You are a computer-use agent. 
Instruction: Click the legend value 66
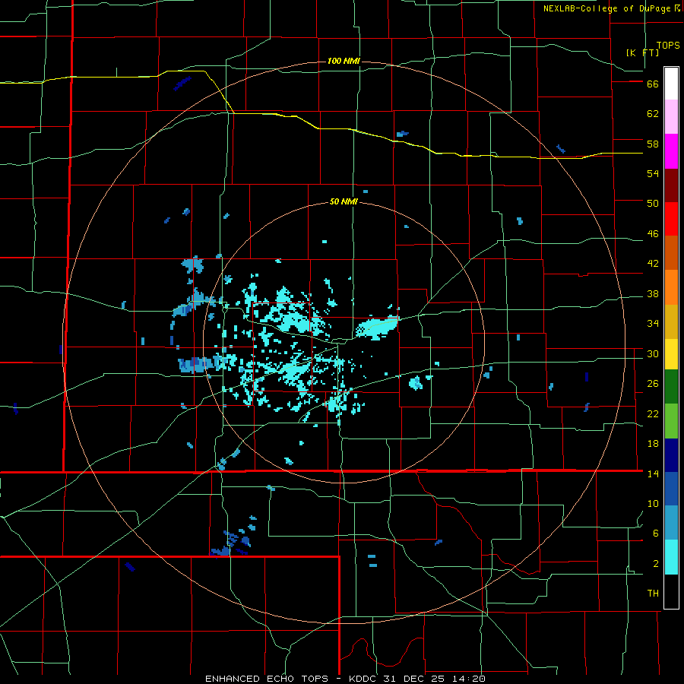(653, 84)
